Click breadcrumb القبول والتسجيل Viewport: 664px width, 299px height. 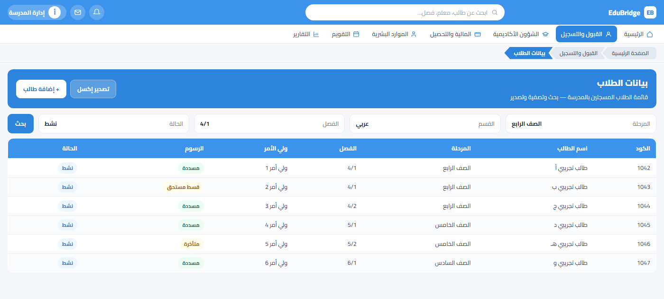click(x=578, y=53)
